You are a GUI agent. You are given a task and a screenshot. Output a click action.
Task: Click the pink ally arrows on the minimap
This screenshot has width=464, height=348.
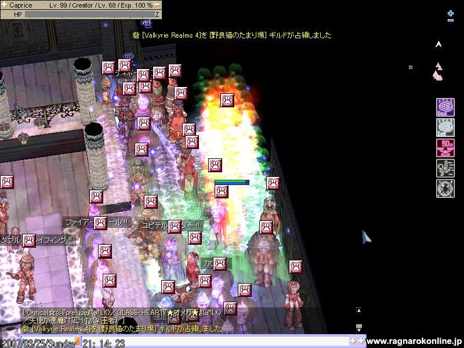(438, 71)
